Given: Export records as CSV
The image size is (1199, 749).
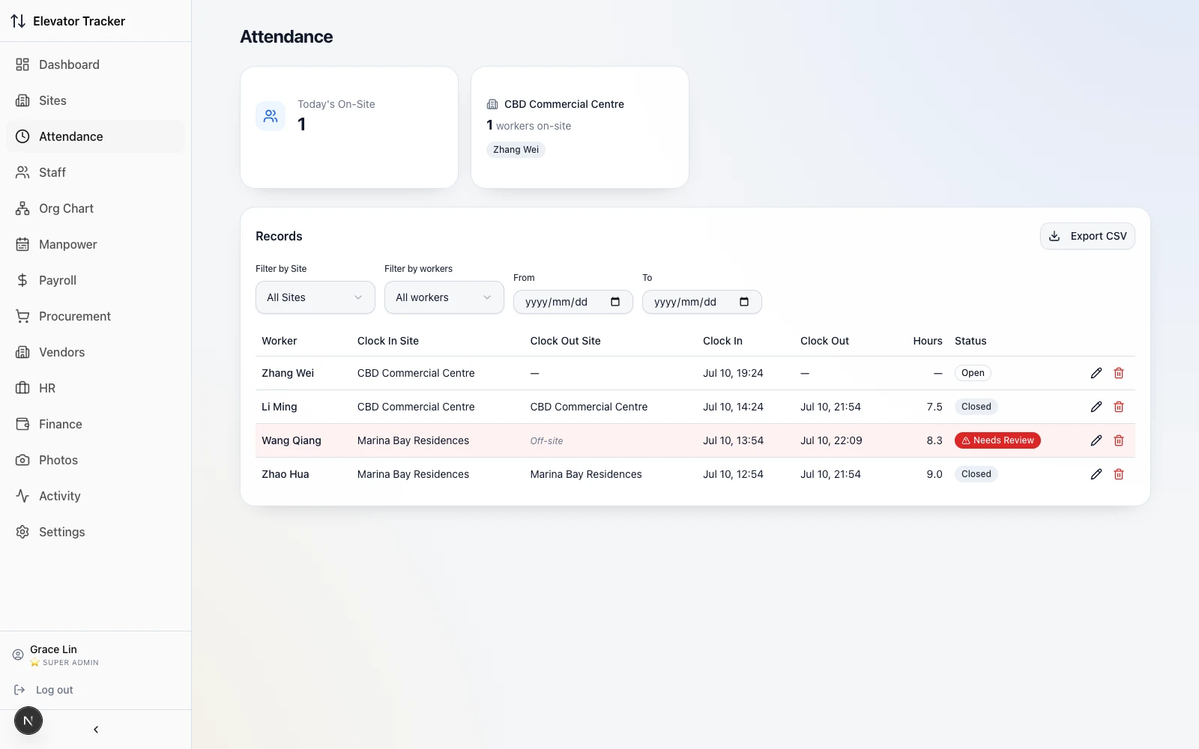Looking at the screenshot, I should pyautogui.click(x=1087, y=236).
